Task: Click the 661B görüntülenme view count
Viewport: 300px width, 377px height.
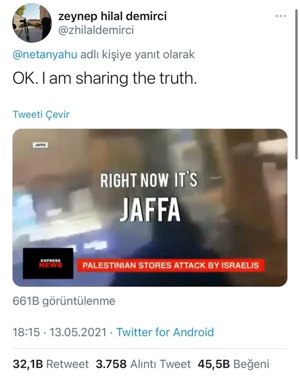Action: 64,301
